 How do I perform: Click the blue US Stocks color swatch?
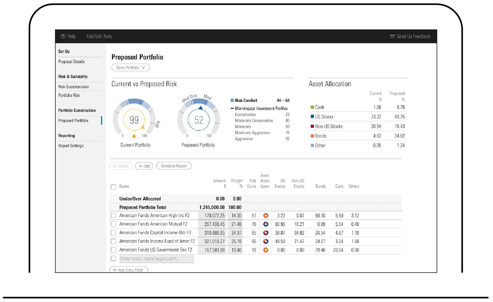coord(312,117)
